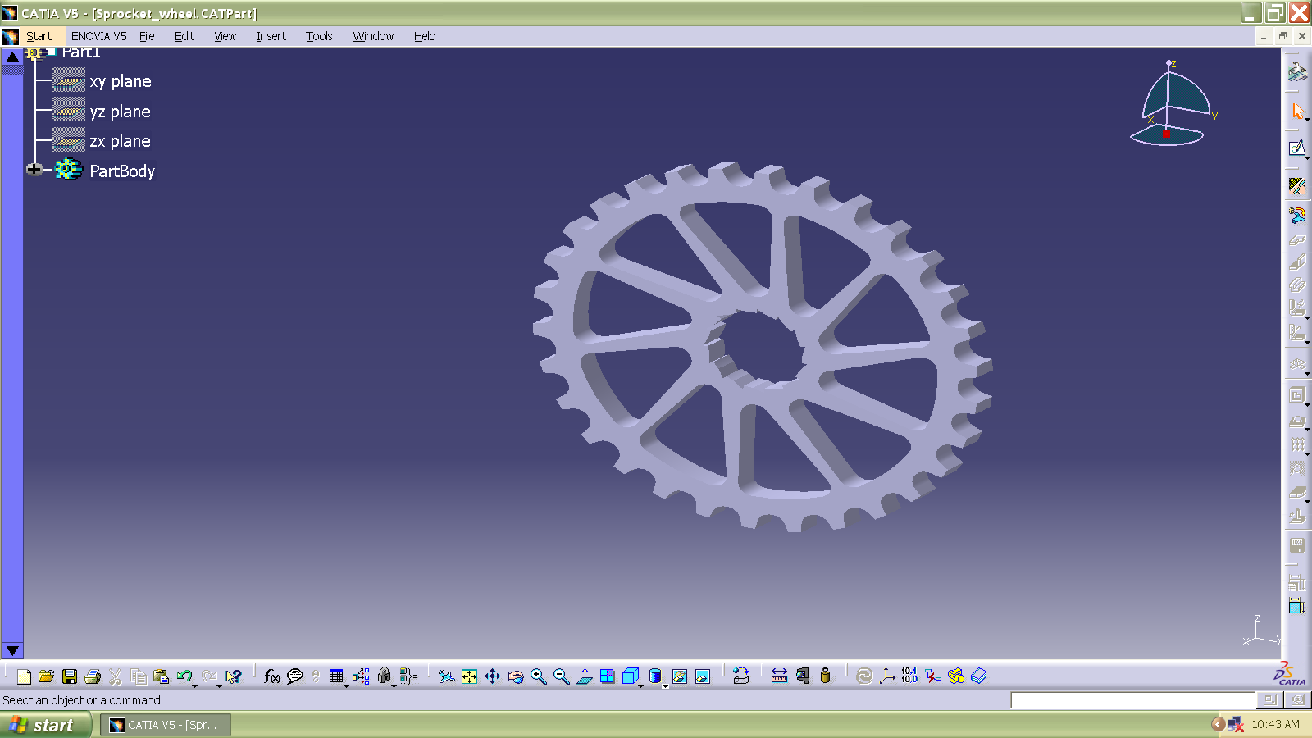Viewport: 1312px width, 738px height.
Task: Click the Zoom Out magnifier
Action: pyautogui.click(x=561, y=676)
